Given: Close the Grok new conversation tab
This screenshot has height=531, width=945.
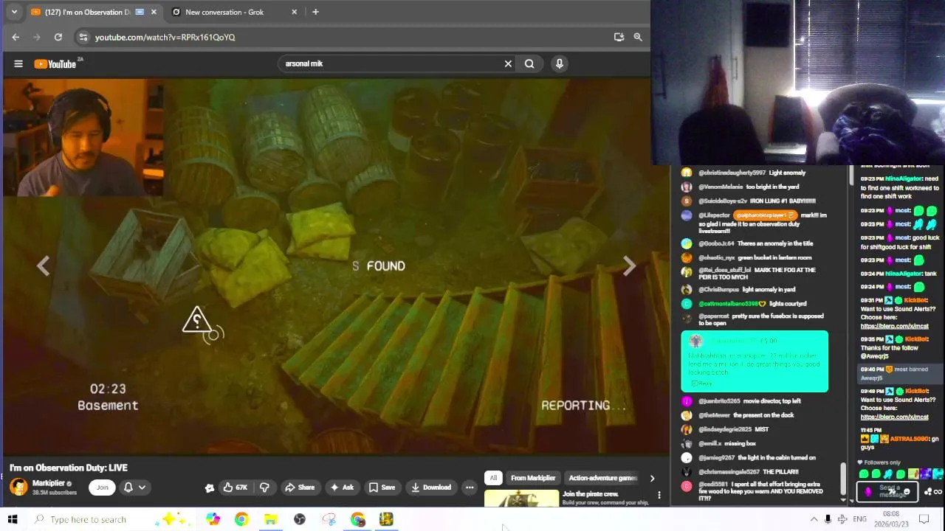Looking at the screenshot, I should tap(295, 12).
